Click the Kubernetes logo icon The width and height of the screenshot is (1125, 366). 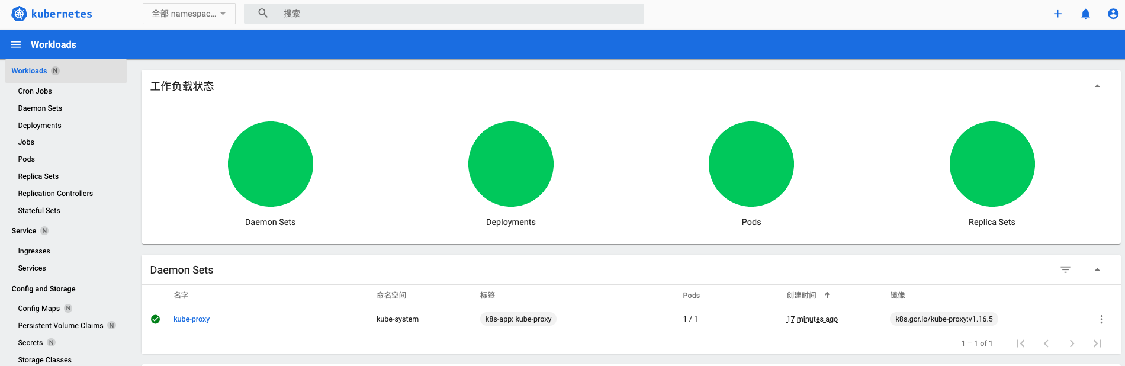(20, 14)
